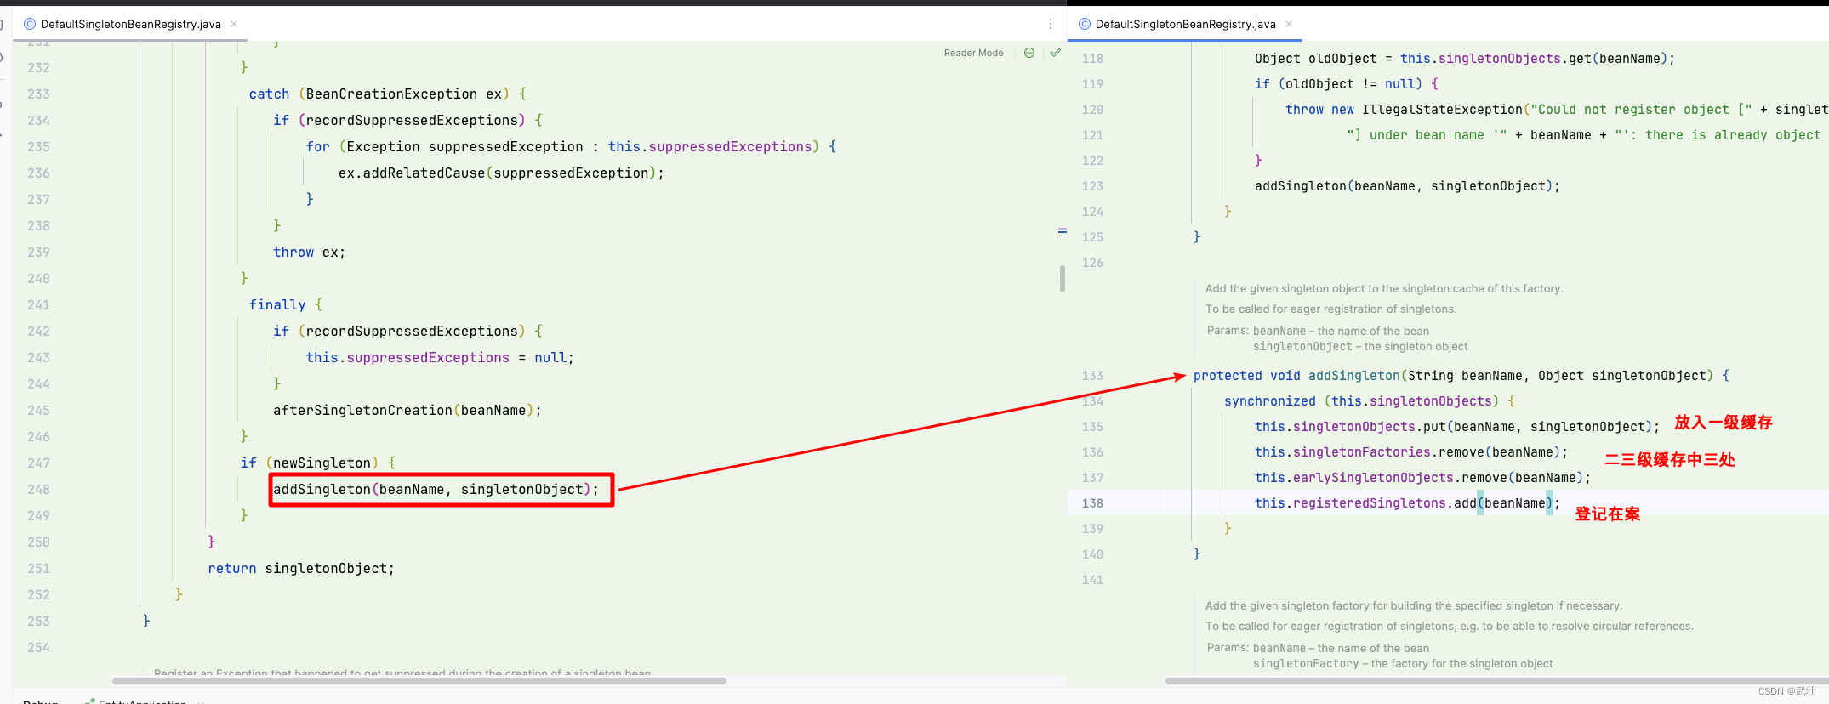
Task: Click the left editor vertical scrollbar thumb
Action: (1063, 278)
